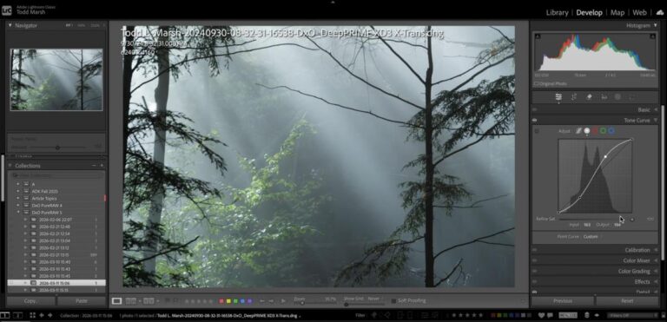Set red color label in toolbar
Screen dimensions: 667x322
pos(221,301)
